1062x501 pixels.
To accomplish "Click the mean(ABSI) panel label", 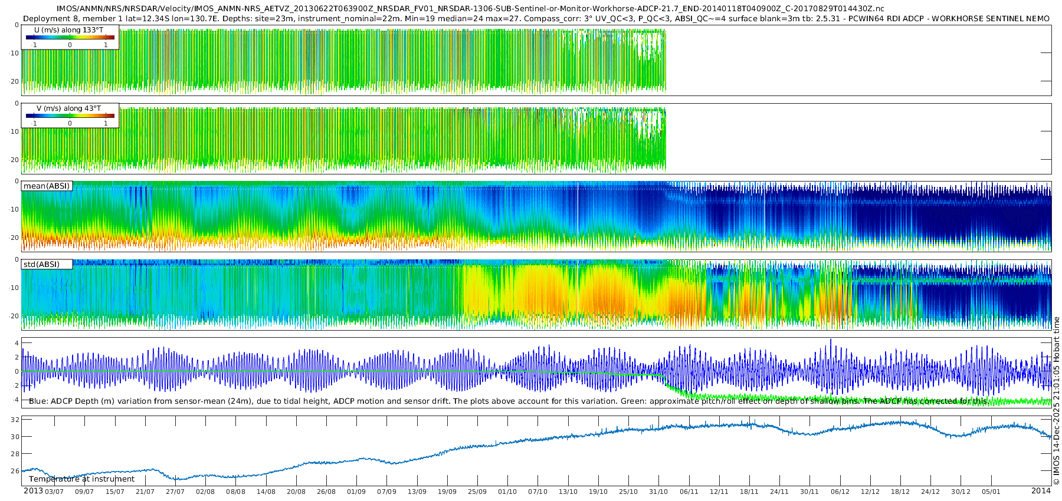I will coord(47,186).
